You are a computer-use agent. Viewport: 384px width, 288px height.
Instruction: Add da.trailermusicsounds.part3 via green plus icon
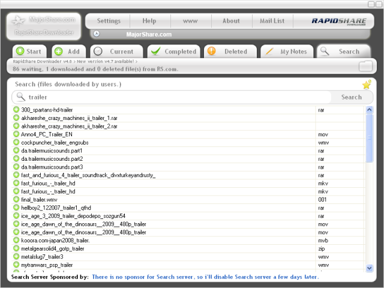pos(16,167)
